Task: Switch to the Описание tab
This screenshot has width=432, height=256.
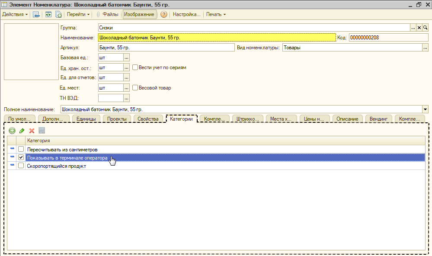Action: point(347,119)
